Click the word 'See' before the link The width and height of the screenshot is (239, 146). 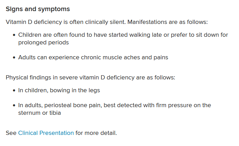[x=11, y=133]
